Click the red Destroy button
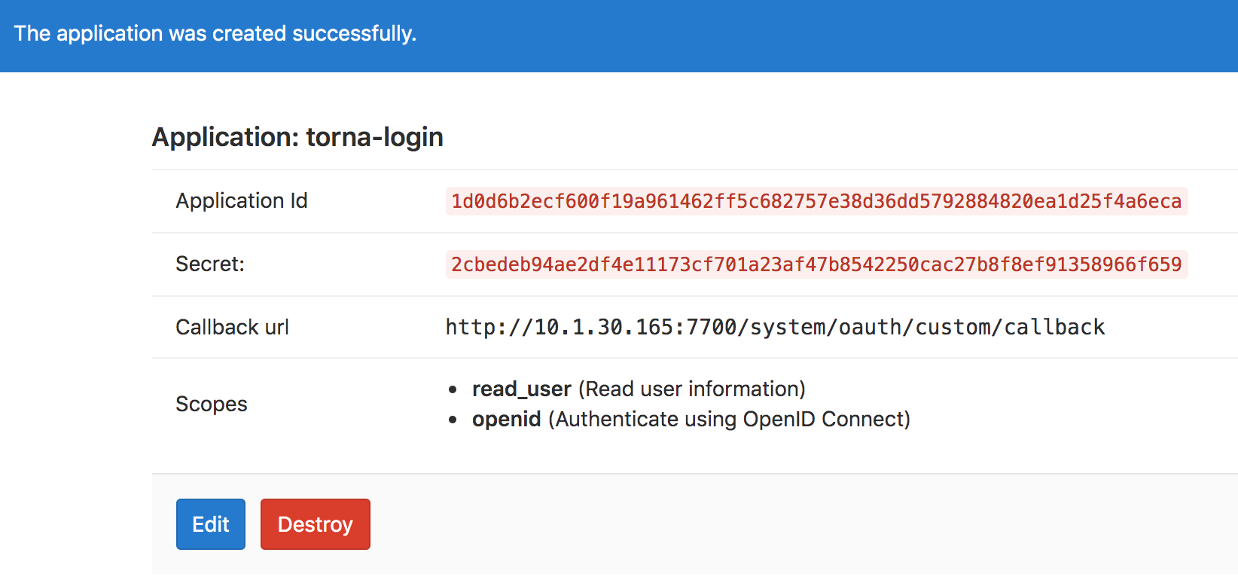Image resolution: width=1238 pixels, height=583 pixels. coord(315,523)
